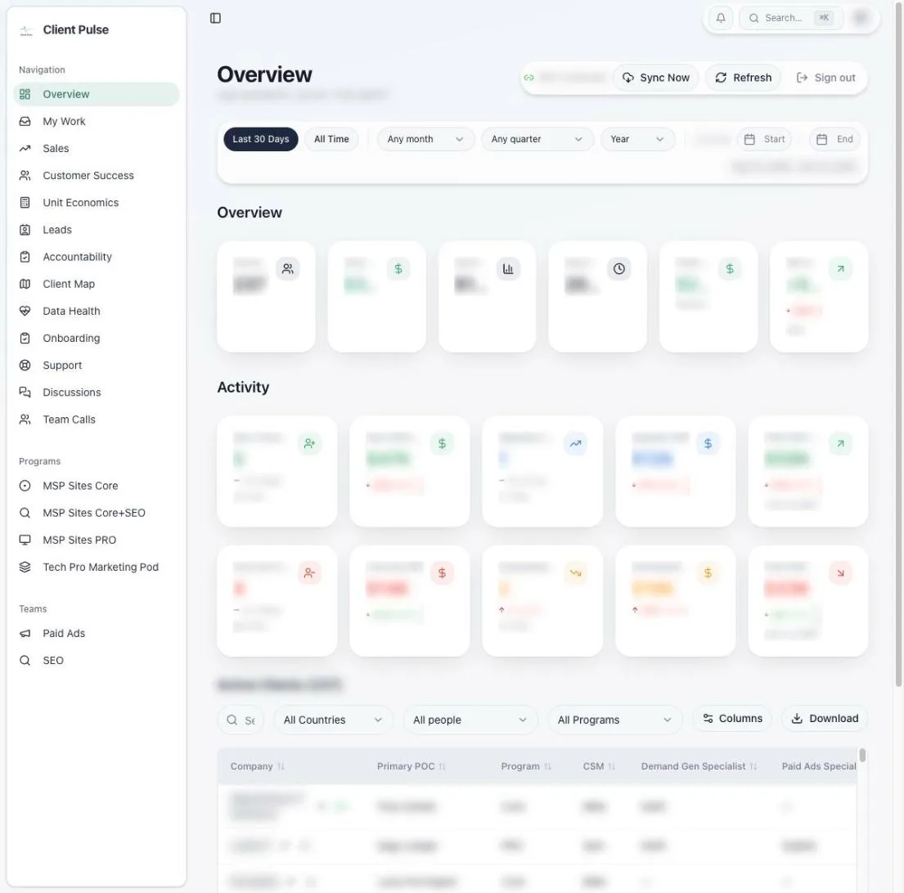Open the user avatar in the header

pyautogui.click(x=861, y=18)
